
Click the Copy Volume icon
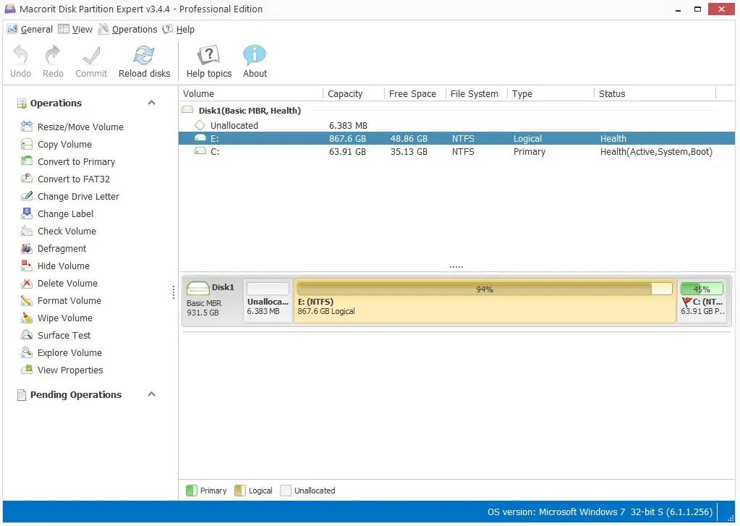pyautogui.click(x=27, y=143)
